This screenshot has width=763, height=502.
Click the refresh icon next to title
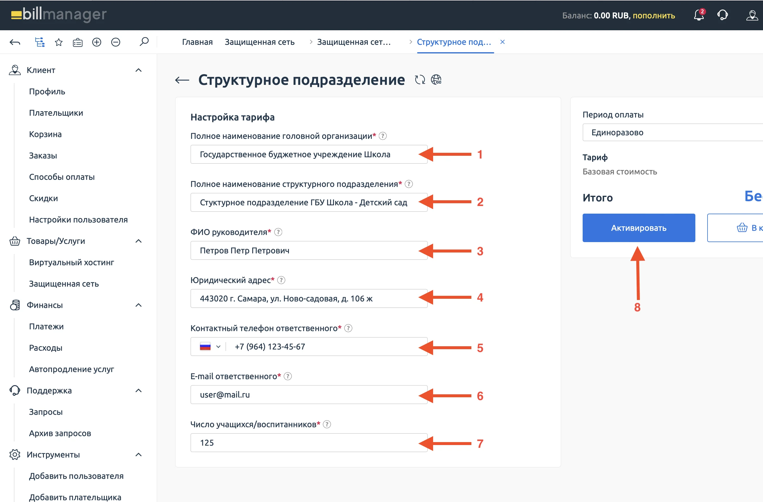[420, 80]
